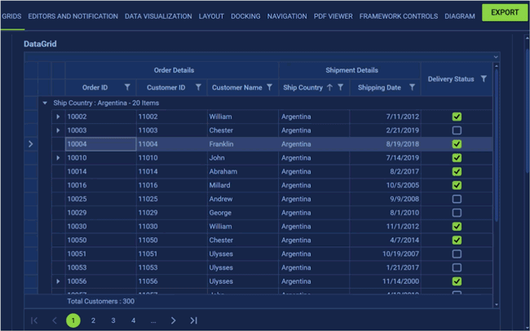Click the Total Customers : 300 summary
The height and width of the screenshot is (331, 530).
[x=101, y=302]
